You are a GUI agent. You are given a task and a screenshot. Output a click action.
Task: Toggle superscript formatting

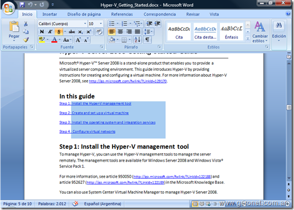pyautogui.click(x=89, y=32)
